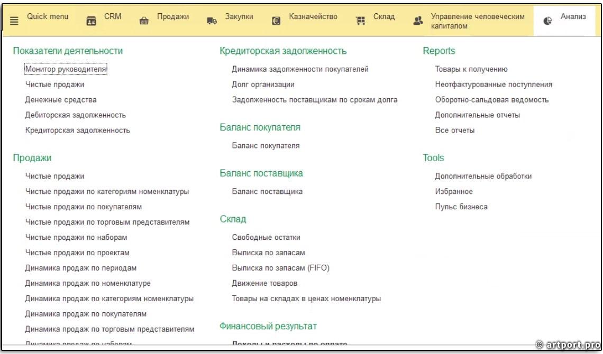Click the Закупки delivery truck icon

tap(212, 21)
